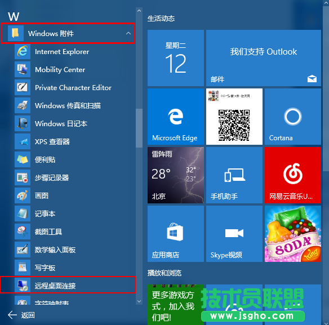The height and width of the screenshot is (325, 329).
Task: Open the 画图 paint icon
Action: tap(23, 196)
